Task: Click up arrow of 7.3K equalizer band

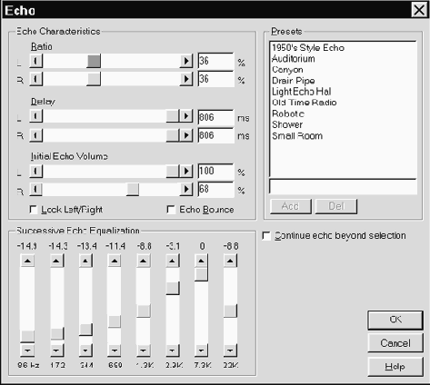Action: pyautogui.click(x=201, y=261)
